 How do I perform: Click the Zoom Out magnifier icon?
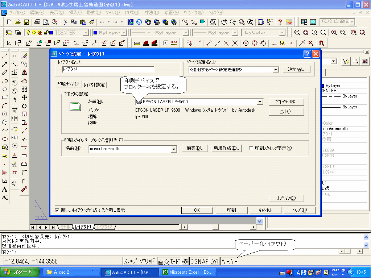(343, 32)
